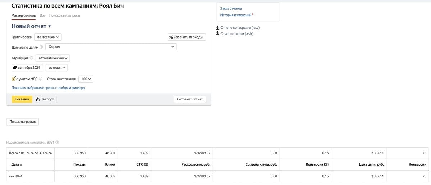Download Отчет о конверсиях (.csv)
The image size is (431, 185).
pos(238,27)
